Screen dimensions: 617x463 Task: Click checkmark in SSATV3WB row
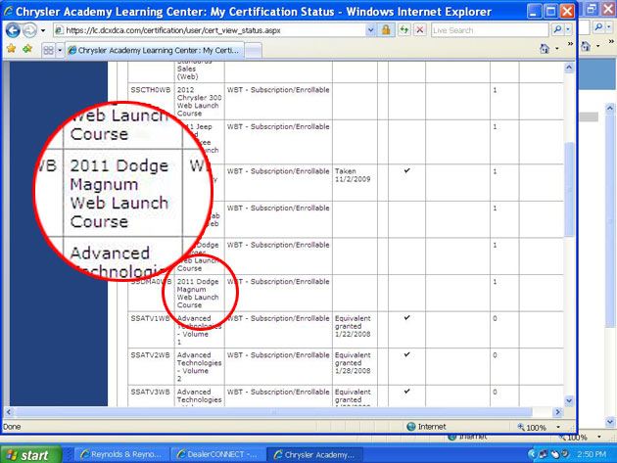click(x=406, y=391)
